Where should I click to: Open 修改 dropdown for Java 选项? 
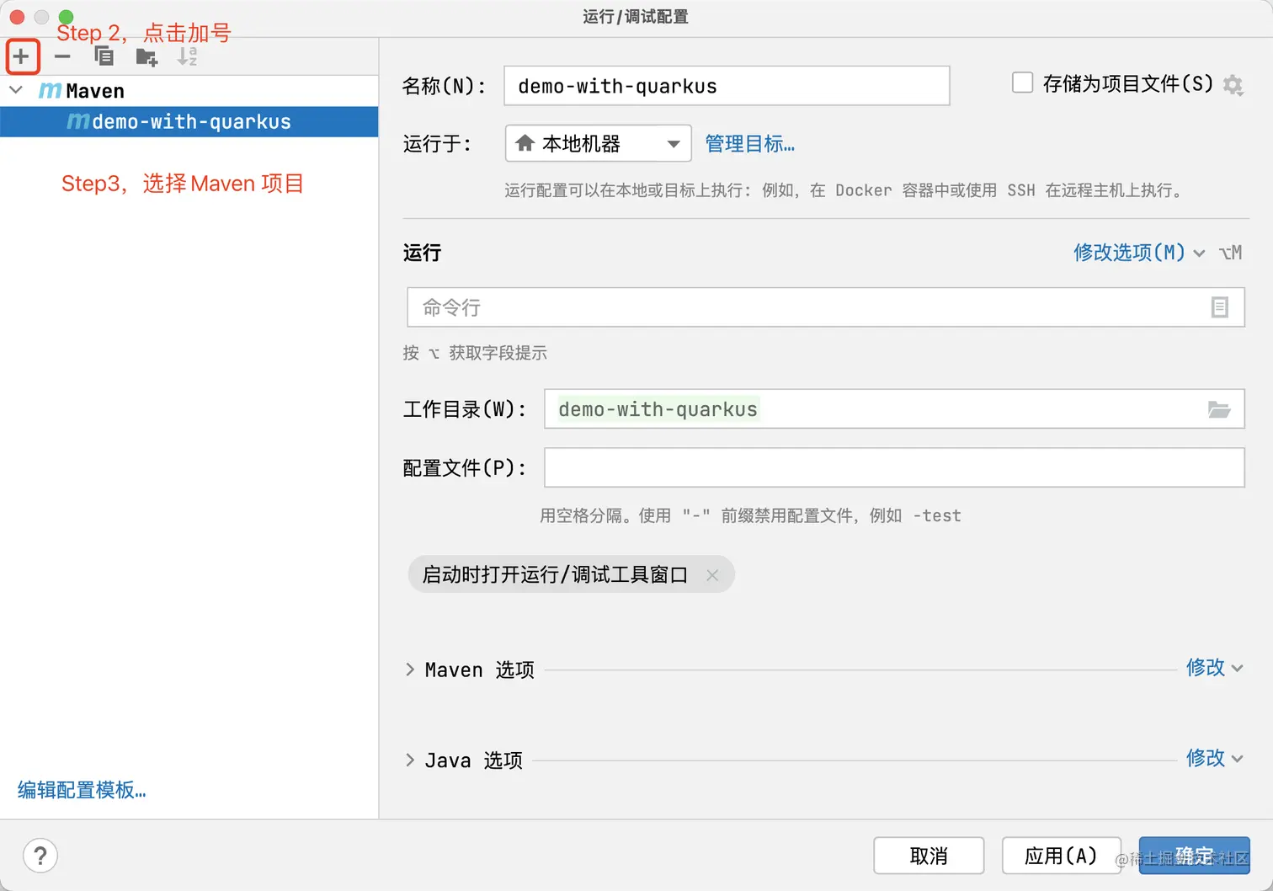[x=1214, y=758]
